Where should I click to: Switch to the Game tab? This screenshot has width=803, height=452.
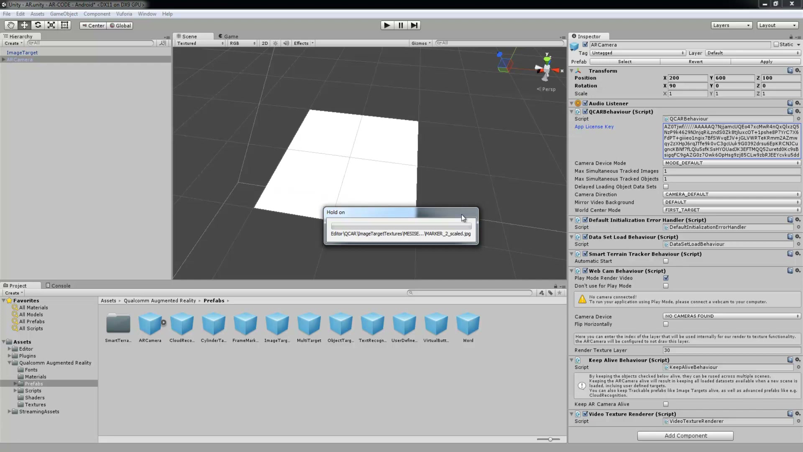[228, 36]
